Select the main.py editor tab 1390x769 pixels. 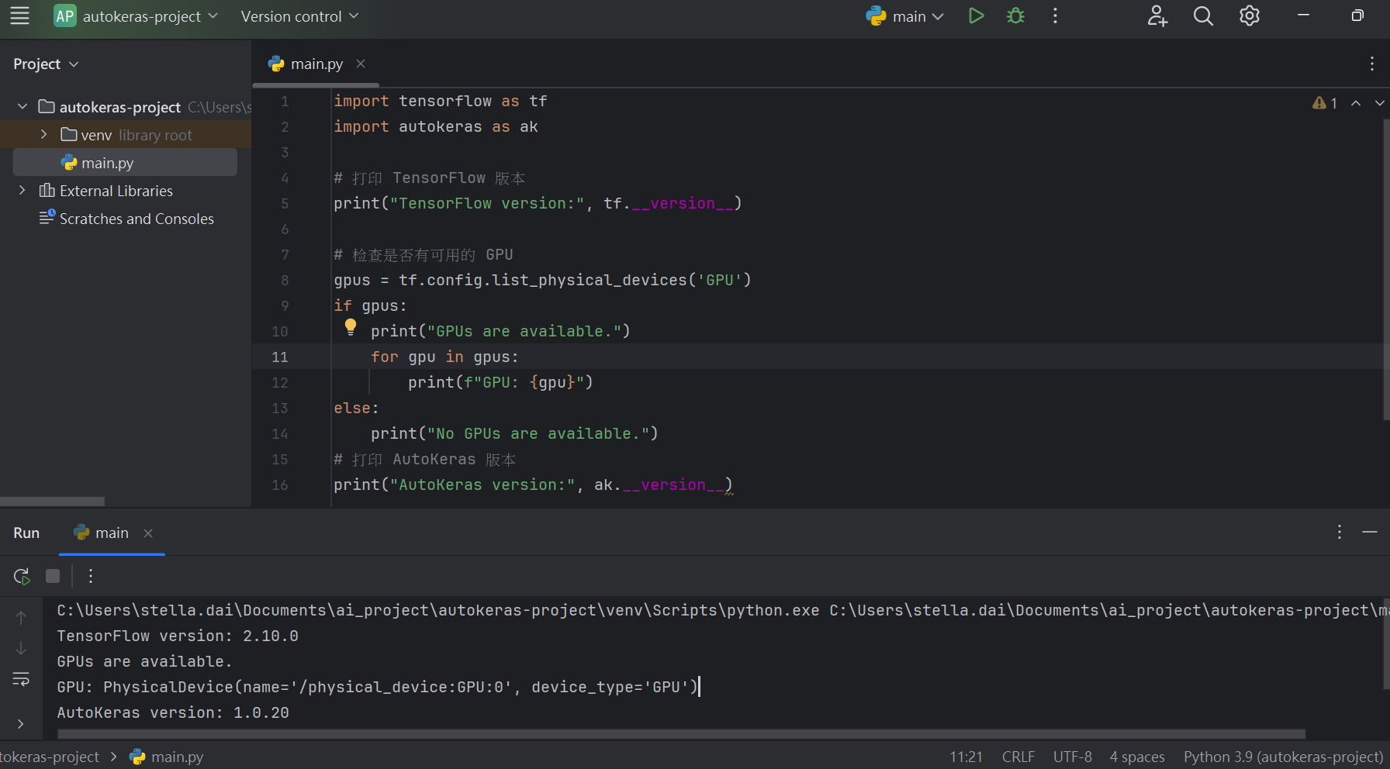(x=316, y=64)
